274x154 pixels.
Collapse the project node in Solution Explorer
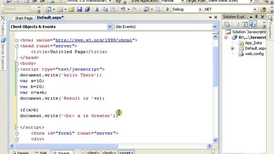[226, 38]
